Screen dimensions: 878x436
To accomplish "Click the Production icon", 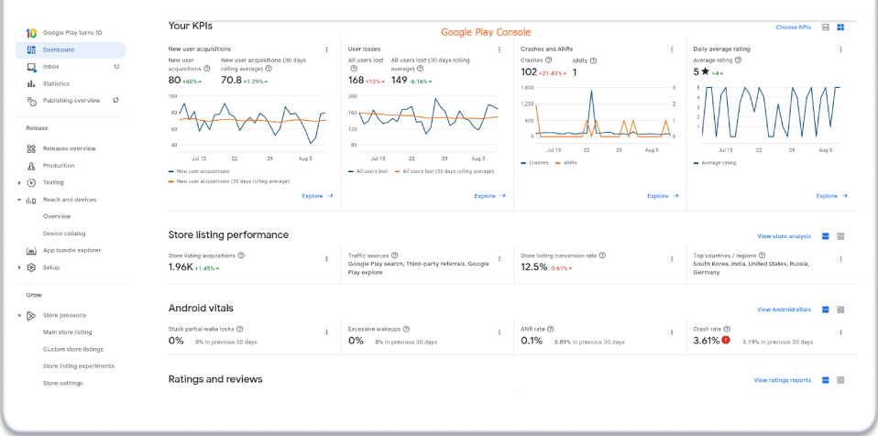I will point(31,166).
